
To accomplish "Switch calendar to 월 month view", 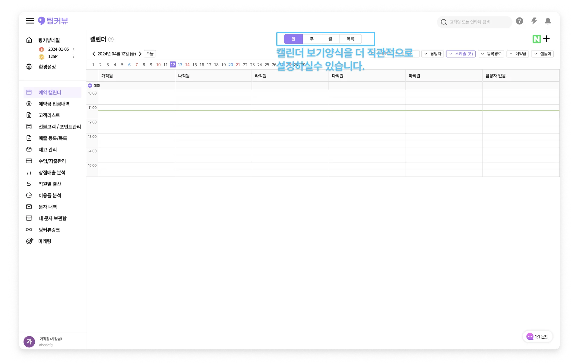I will click(330, 39).
